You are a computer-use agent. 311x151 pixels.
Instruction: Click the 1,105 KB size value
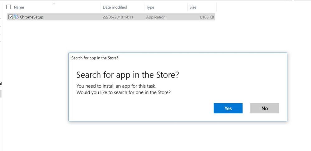(207, 17)
